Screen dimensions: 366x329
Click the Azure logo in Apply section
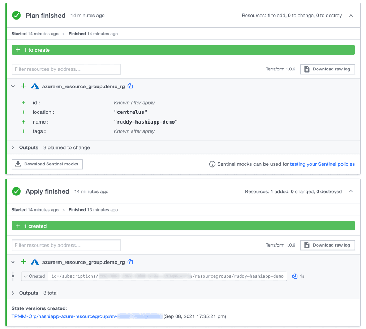point(35,262)
